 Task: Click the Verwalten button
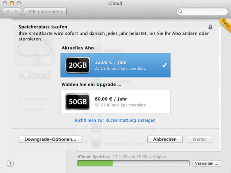(207, 163)
